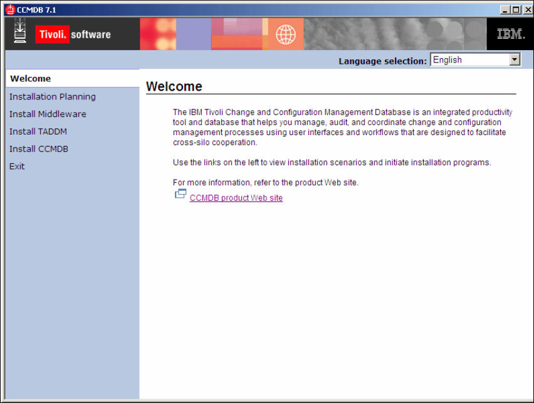Minimize the CCMDB 7.1 window

tap(505, 10)
